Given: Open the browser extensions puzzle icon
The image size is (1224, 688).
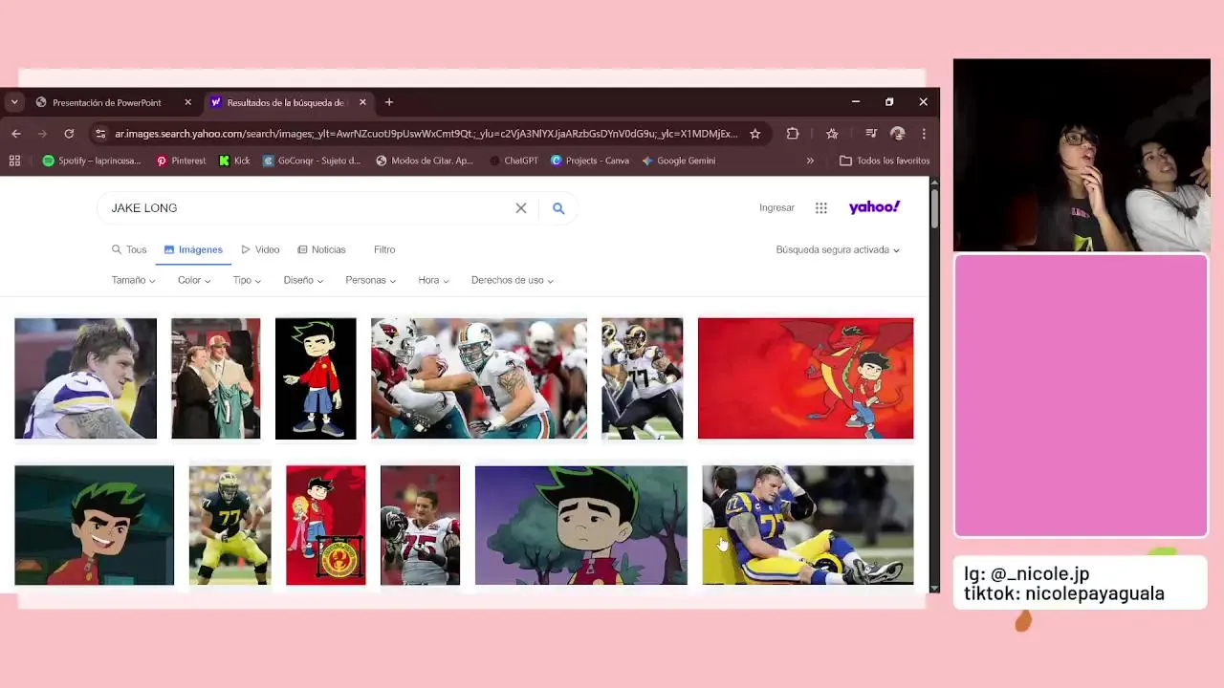Looking at the screenshot, I should point(793,134).
